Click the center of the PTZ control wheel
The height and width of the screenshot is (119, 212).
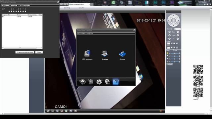[x=174, y=20]
